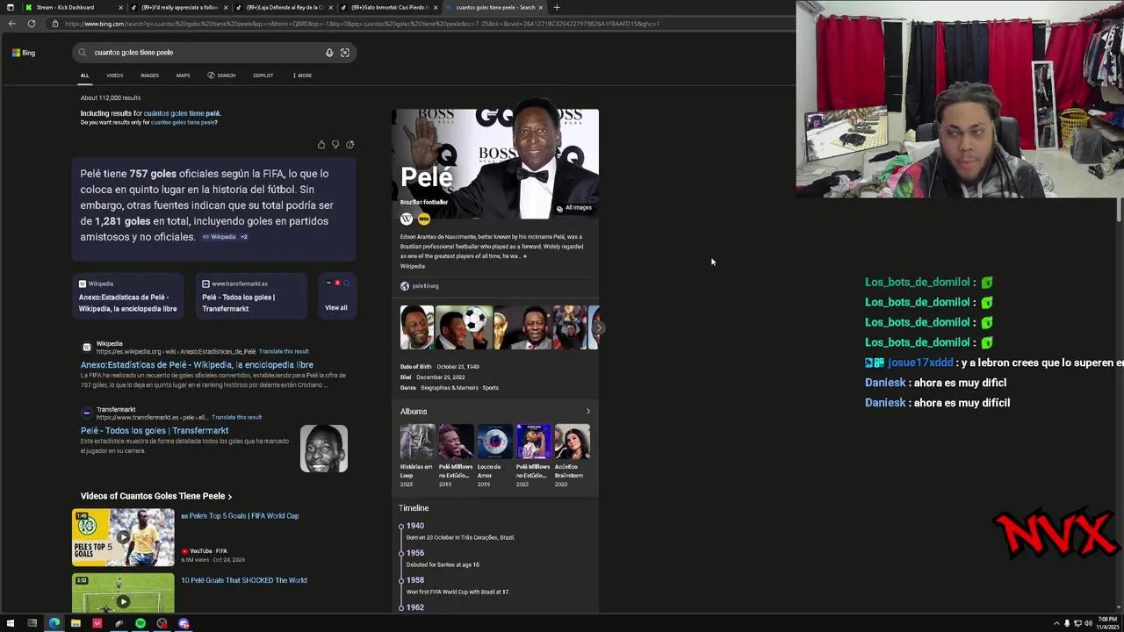Click Pelé portrait beside Transfermarkt result
This screenshot has height=632, width=1124.
[x=324, y=449]
